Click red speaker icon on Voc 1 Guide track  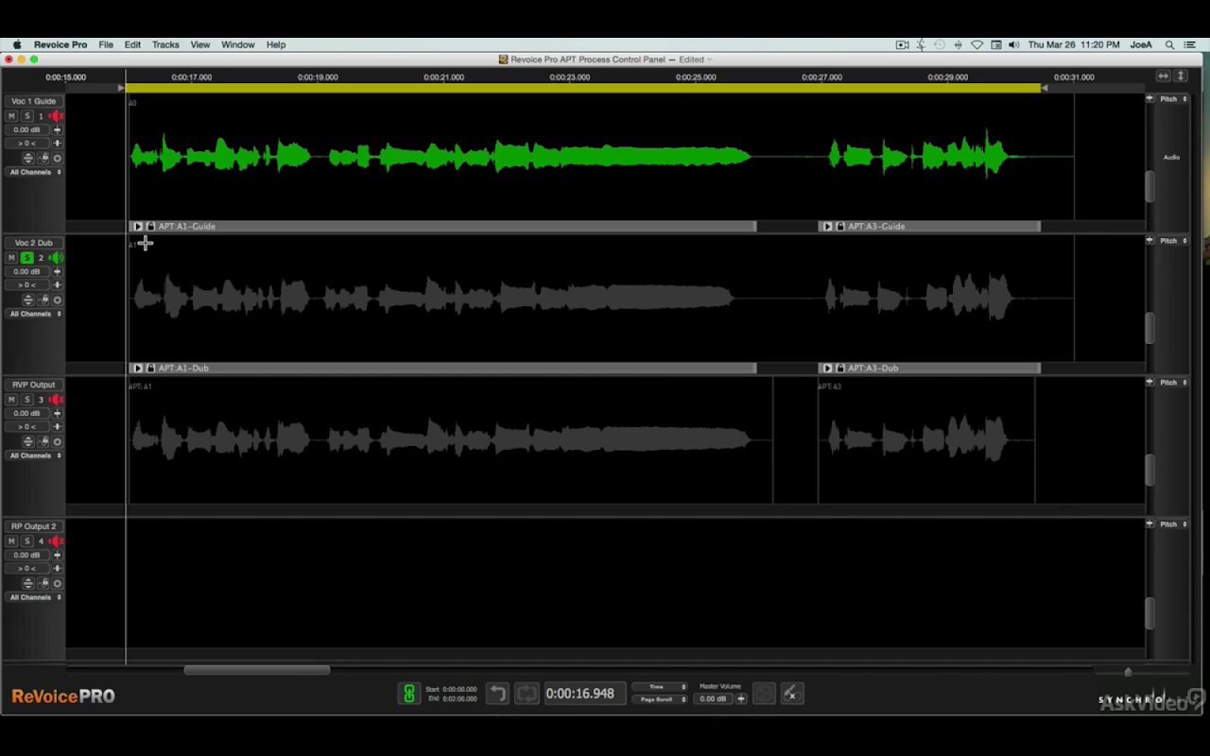tap(57, 115)
